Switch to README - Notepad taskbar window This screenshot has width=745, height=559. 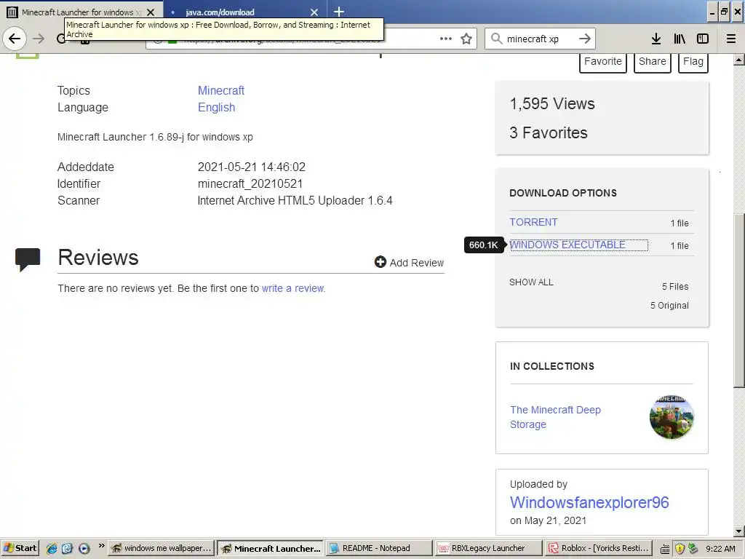pos(378,548)
